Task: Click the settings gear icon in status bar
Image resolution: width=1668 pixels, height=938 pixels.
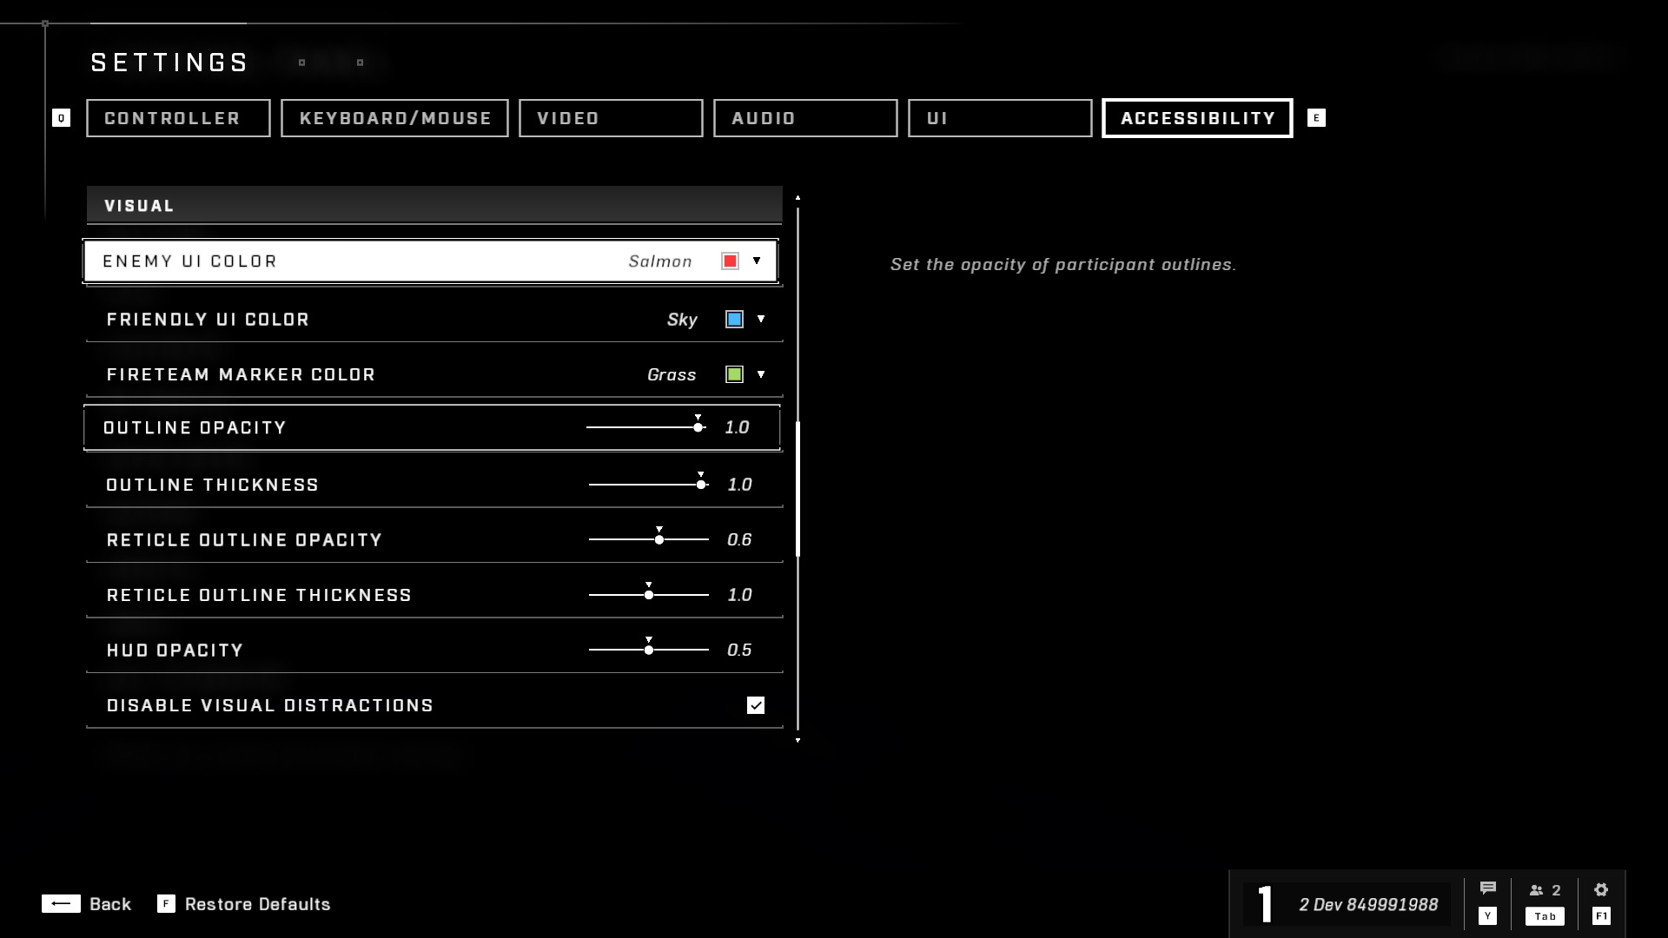Action: (1602, 890)
